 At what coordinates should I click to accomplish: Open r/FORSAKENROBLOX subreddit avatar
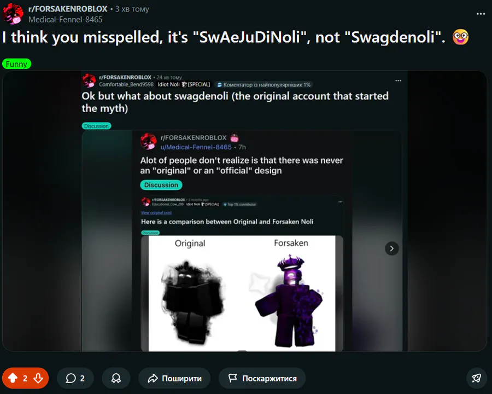[x=13, y=14]
